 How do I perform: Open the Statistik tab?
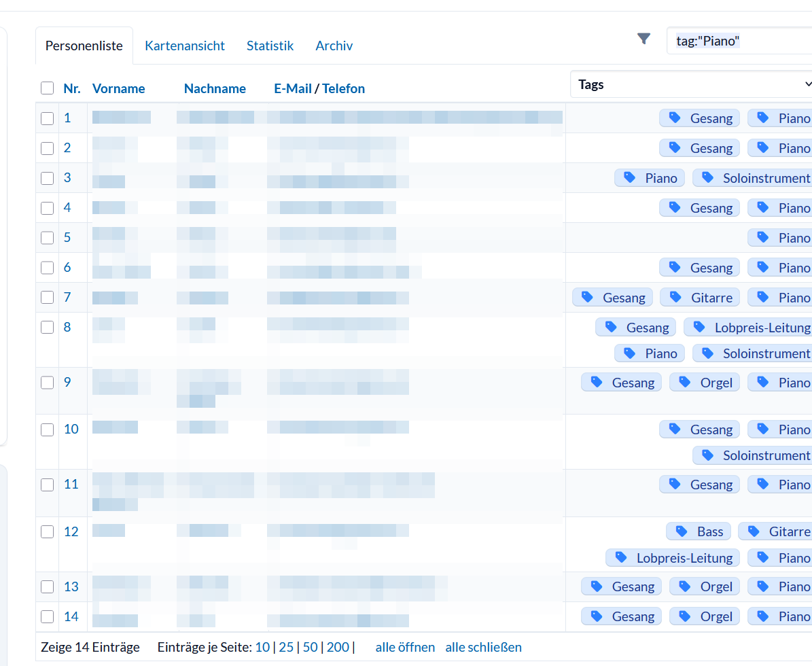tap(270, 46)
